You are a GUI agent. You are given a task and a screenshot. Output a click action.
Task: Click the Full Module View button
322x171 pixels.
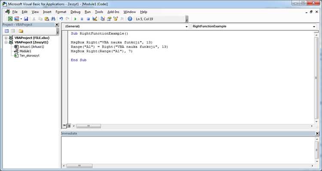click(x=69, y=126)
